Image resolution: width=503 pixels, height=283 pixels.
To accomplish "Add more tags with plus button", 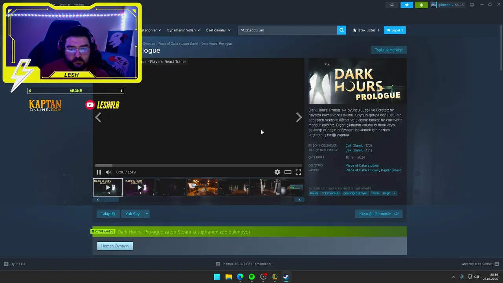I will tap(395, 193).
